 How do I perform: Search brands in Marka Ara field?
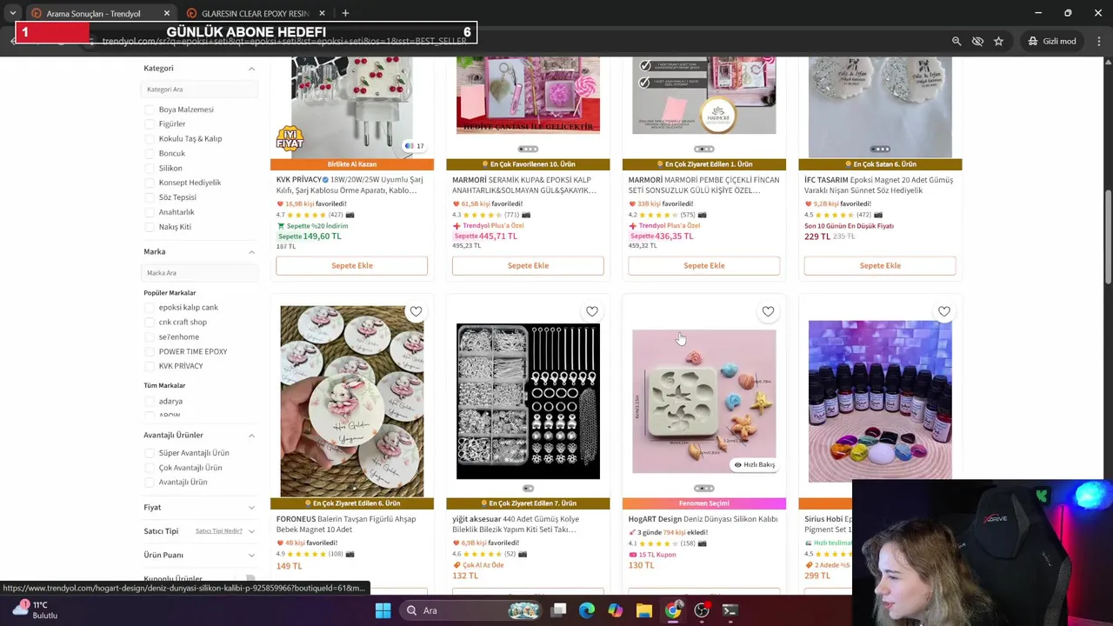199,273
